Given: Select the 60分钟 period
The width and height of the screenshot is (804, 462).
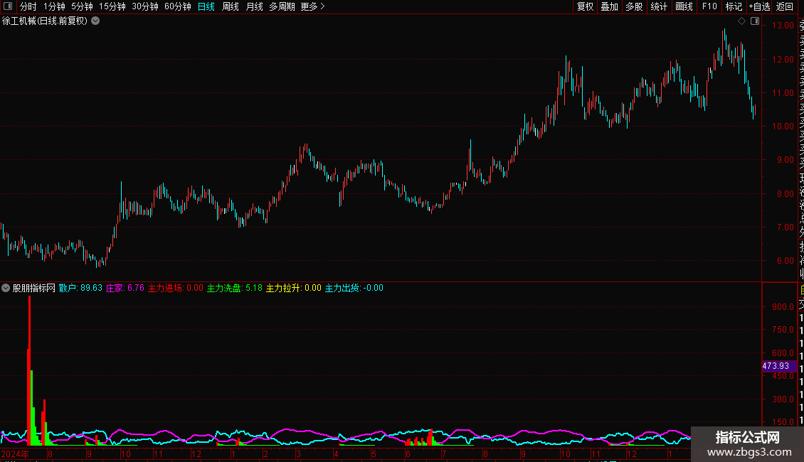Looking at the screenshot, I should tap(178, 6).
